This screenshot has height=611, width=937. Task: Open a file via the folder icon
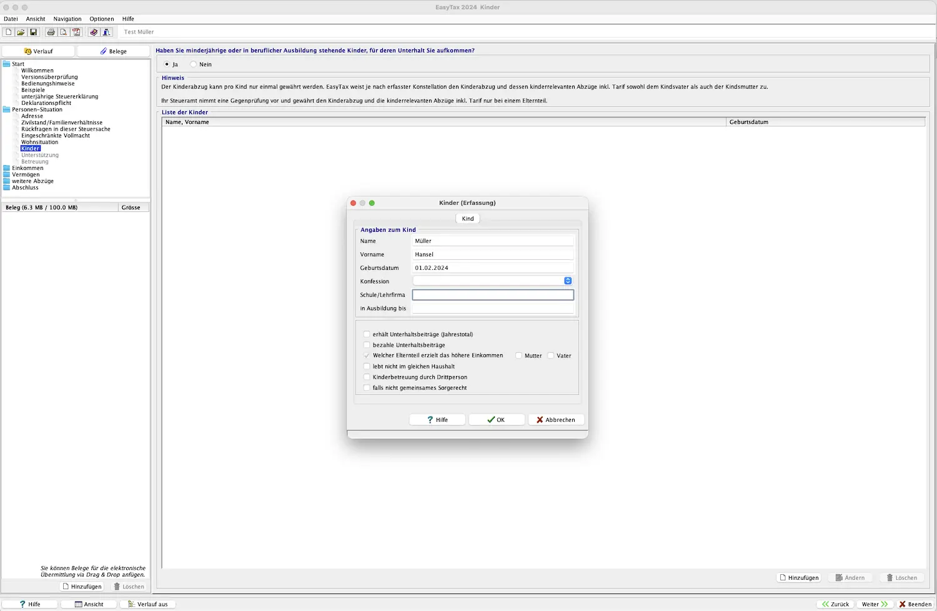[x=21, y=32]
